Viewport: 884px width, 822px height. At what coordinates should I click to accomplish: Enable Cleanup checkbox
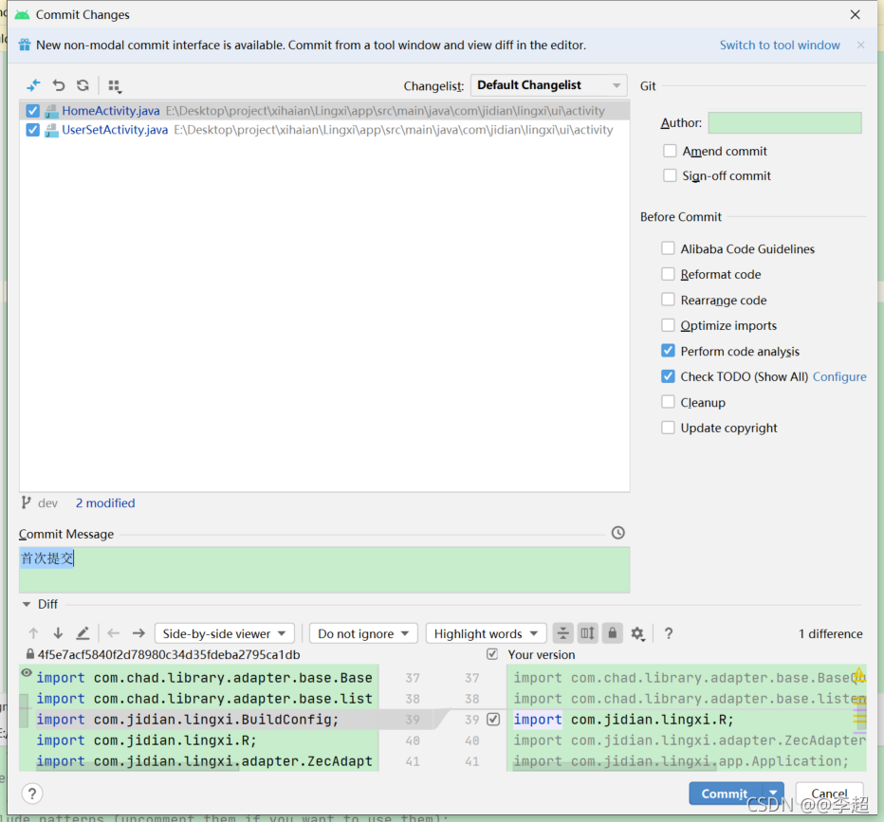click(x=668, y=402)
